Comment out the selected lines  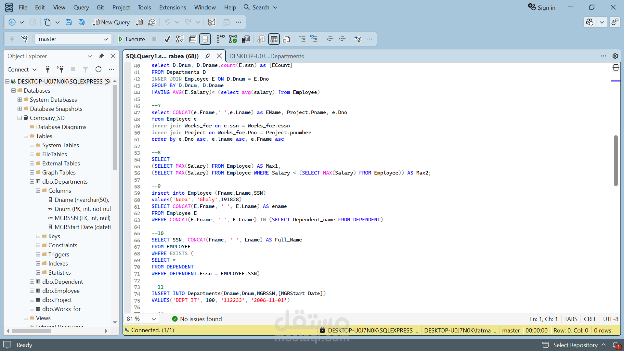302,39
